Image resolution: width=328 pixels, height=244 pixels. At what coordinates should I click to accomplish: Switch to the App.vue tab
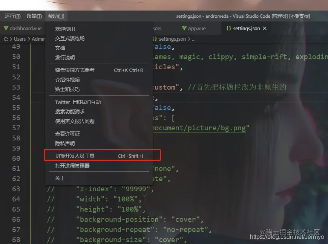coord(194,28)
